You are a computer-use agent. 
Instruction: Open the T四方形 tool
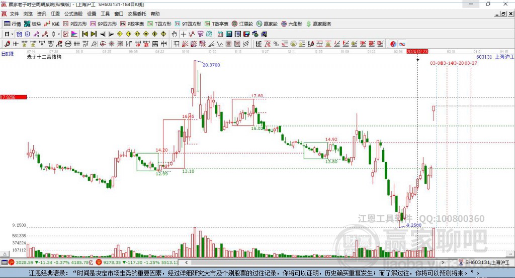pos(159,24)
